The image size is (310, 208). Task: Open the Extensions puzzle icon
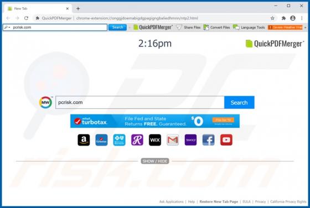coord(283,18)
